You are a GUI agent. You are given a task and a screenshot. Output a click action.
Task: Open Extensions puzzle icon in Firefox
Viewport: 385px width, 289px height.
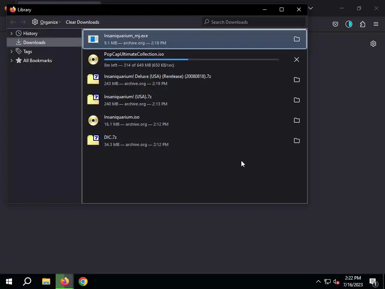coord(362,24)
